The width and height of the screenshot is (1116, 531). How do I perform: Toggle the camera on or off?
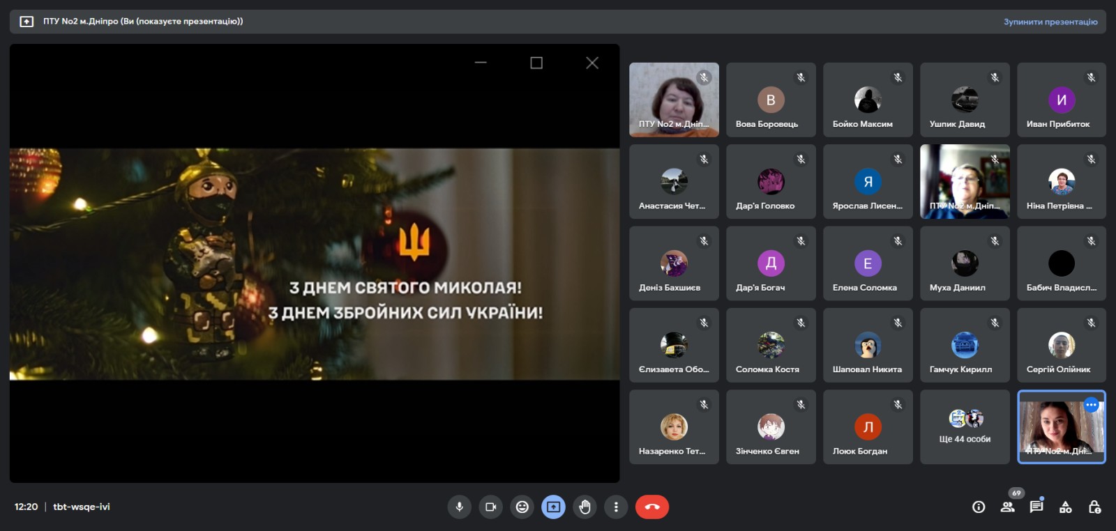491,507
